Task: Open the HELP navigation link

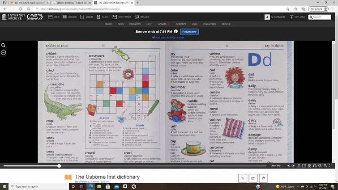Action: pos(149,24)
